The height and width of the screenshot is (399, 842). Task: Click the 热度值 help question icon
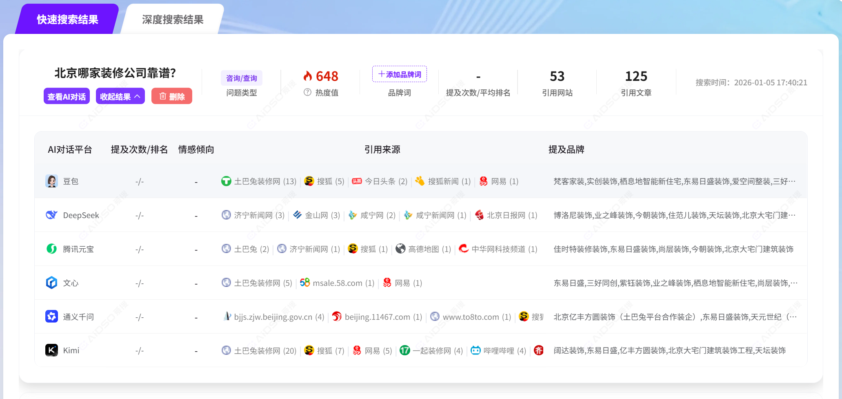308,92
